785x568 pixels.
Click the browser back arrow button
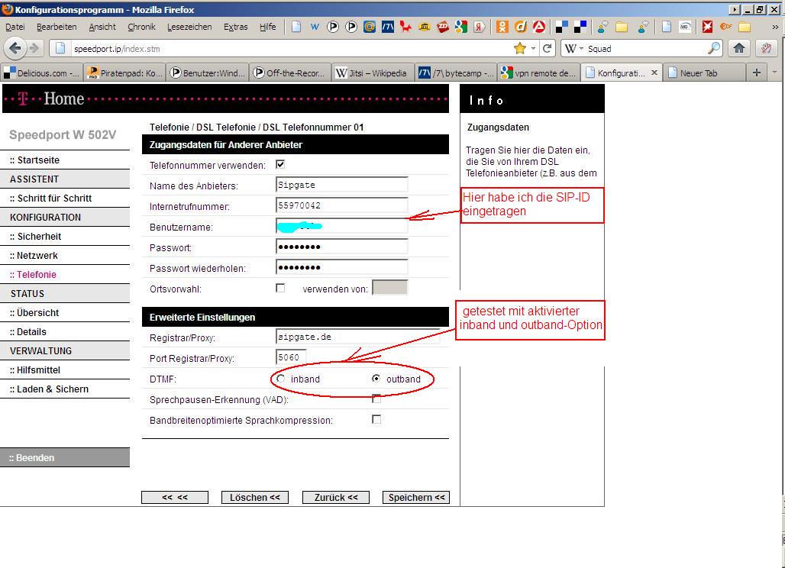point(15,48)
